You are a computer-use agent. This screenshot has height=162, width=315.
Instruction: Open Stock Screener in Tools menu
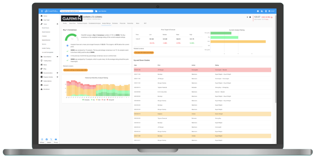46,32
